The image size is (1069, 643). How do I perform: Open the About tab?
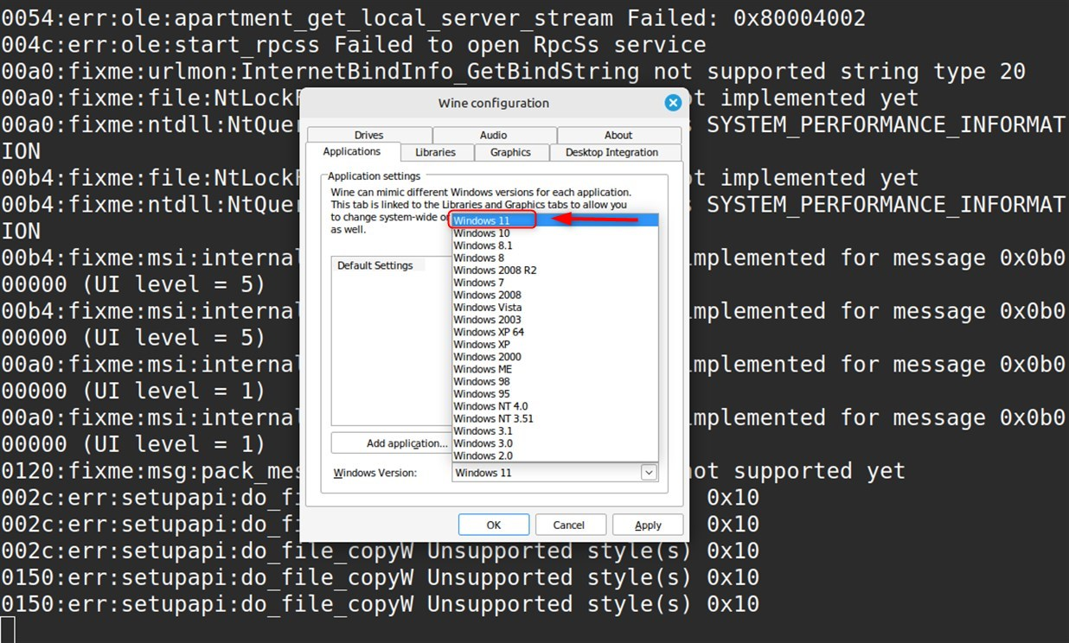click(618, 135)
